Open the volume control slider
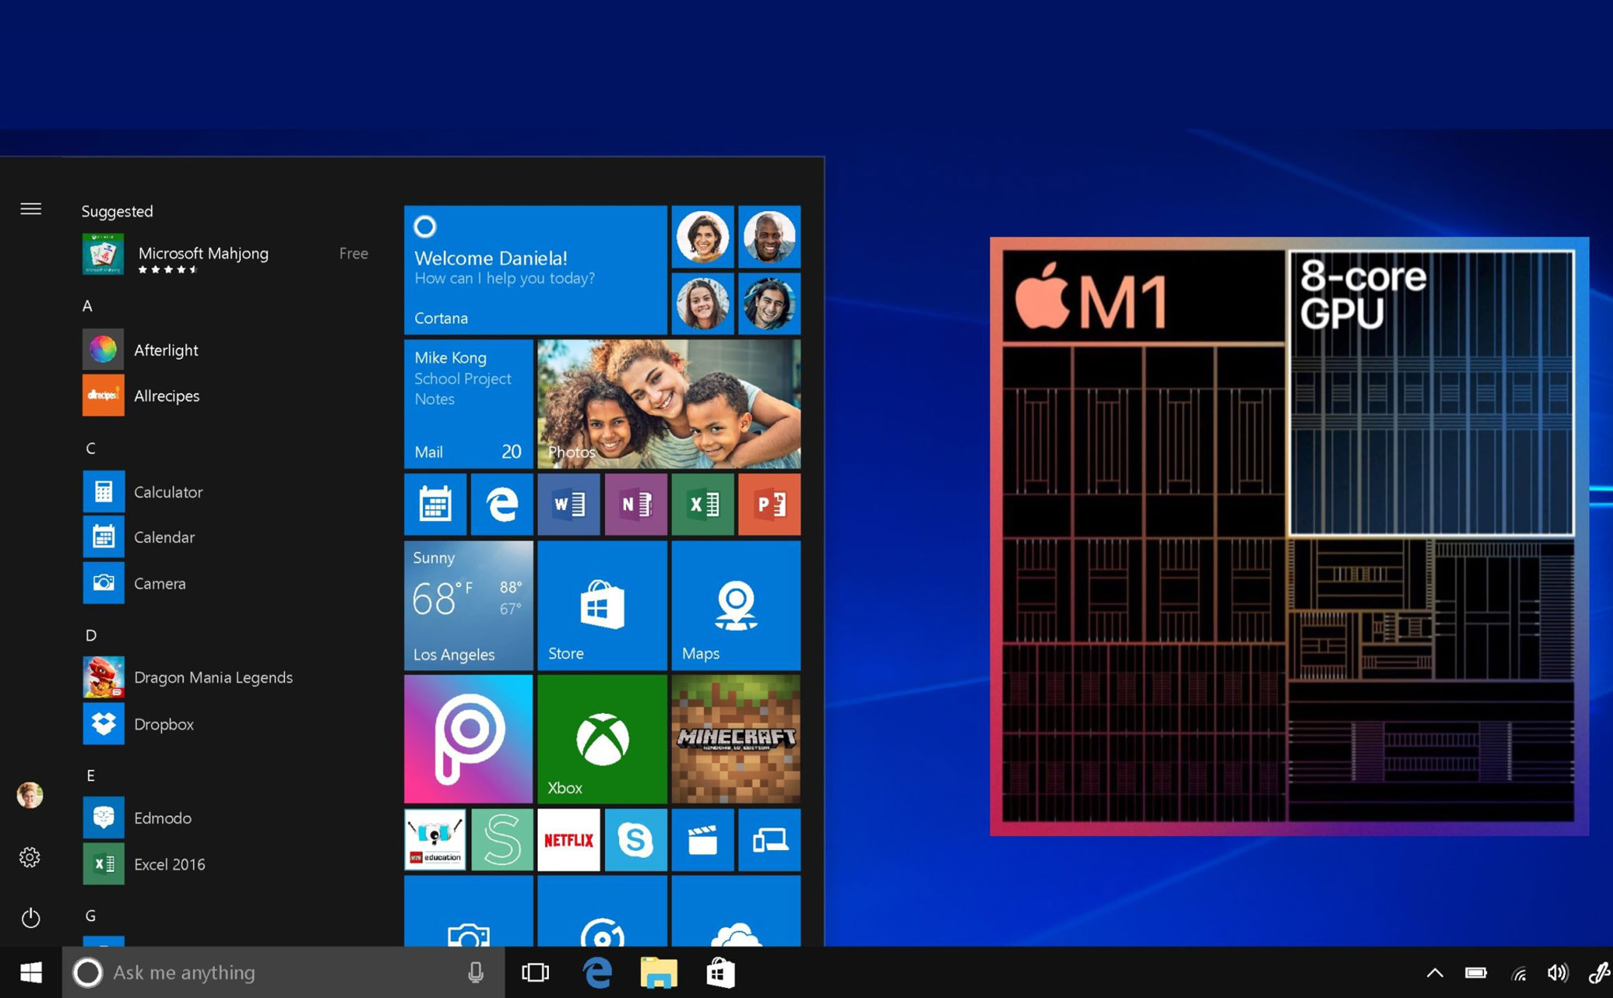1613x998 pixels. click(x=1556, y=973)
